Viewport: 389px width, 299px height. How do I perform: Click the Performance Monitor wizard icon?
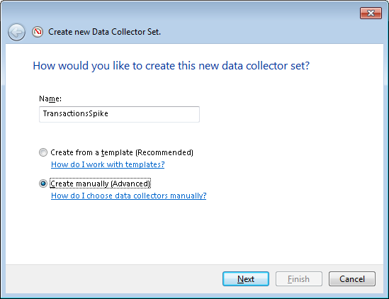[38, 32]
